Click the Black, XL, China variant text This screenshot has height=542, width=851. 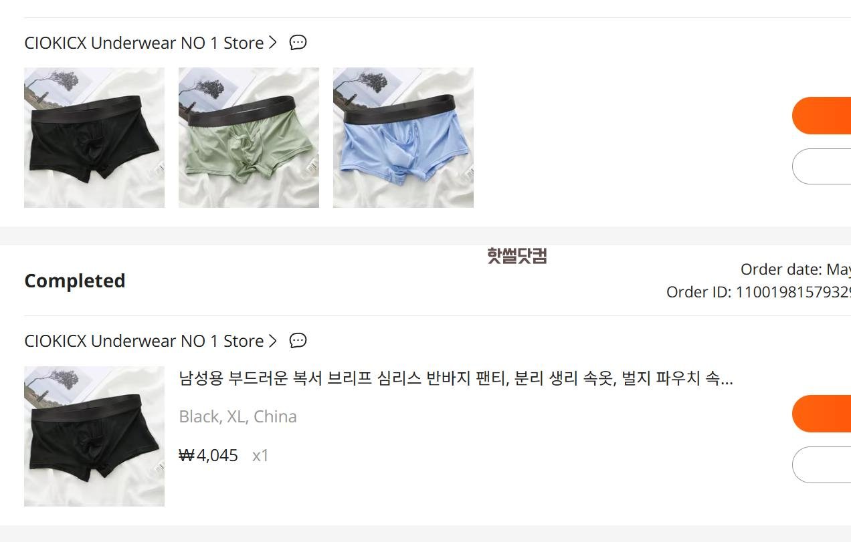[x=238, y=416]
